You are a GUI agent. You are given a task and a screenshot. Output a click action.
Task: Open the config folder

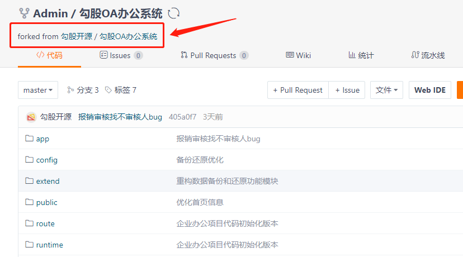click(x=46, y=160)
